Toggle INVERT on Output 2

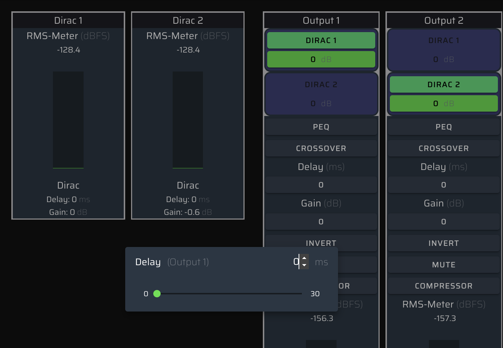(444, 243)
